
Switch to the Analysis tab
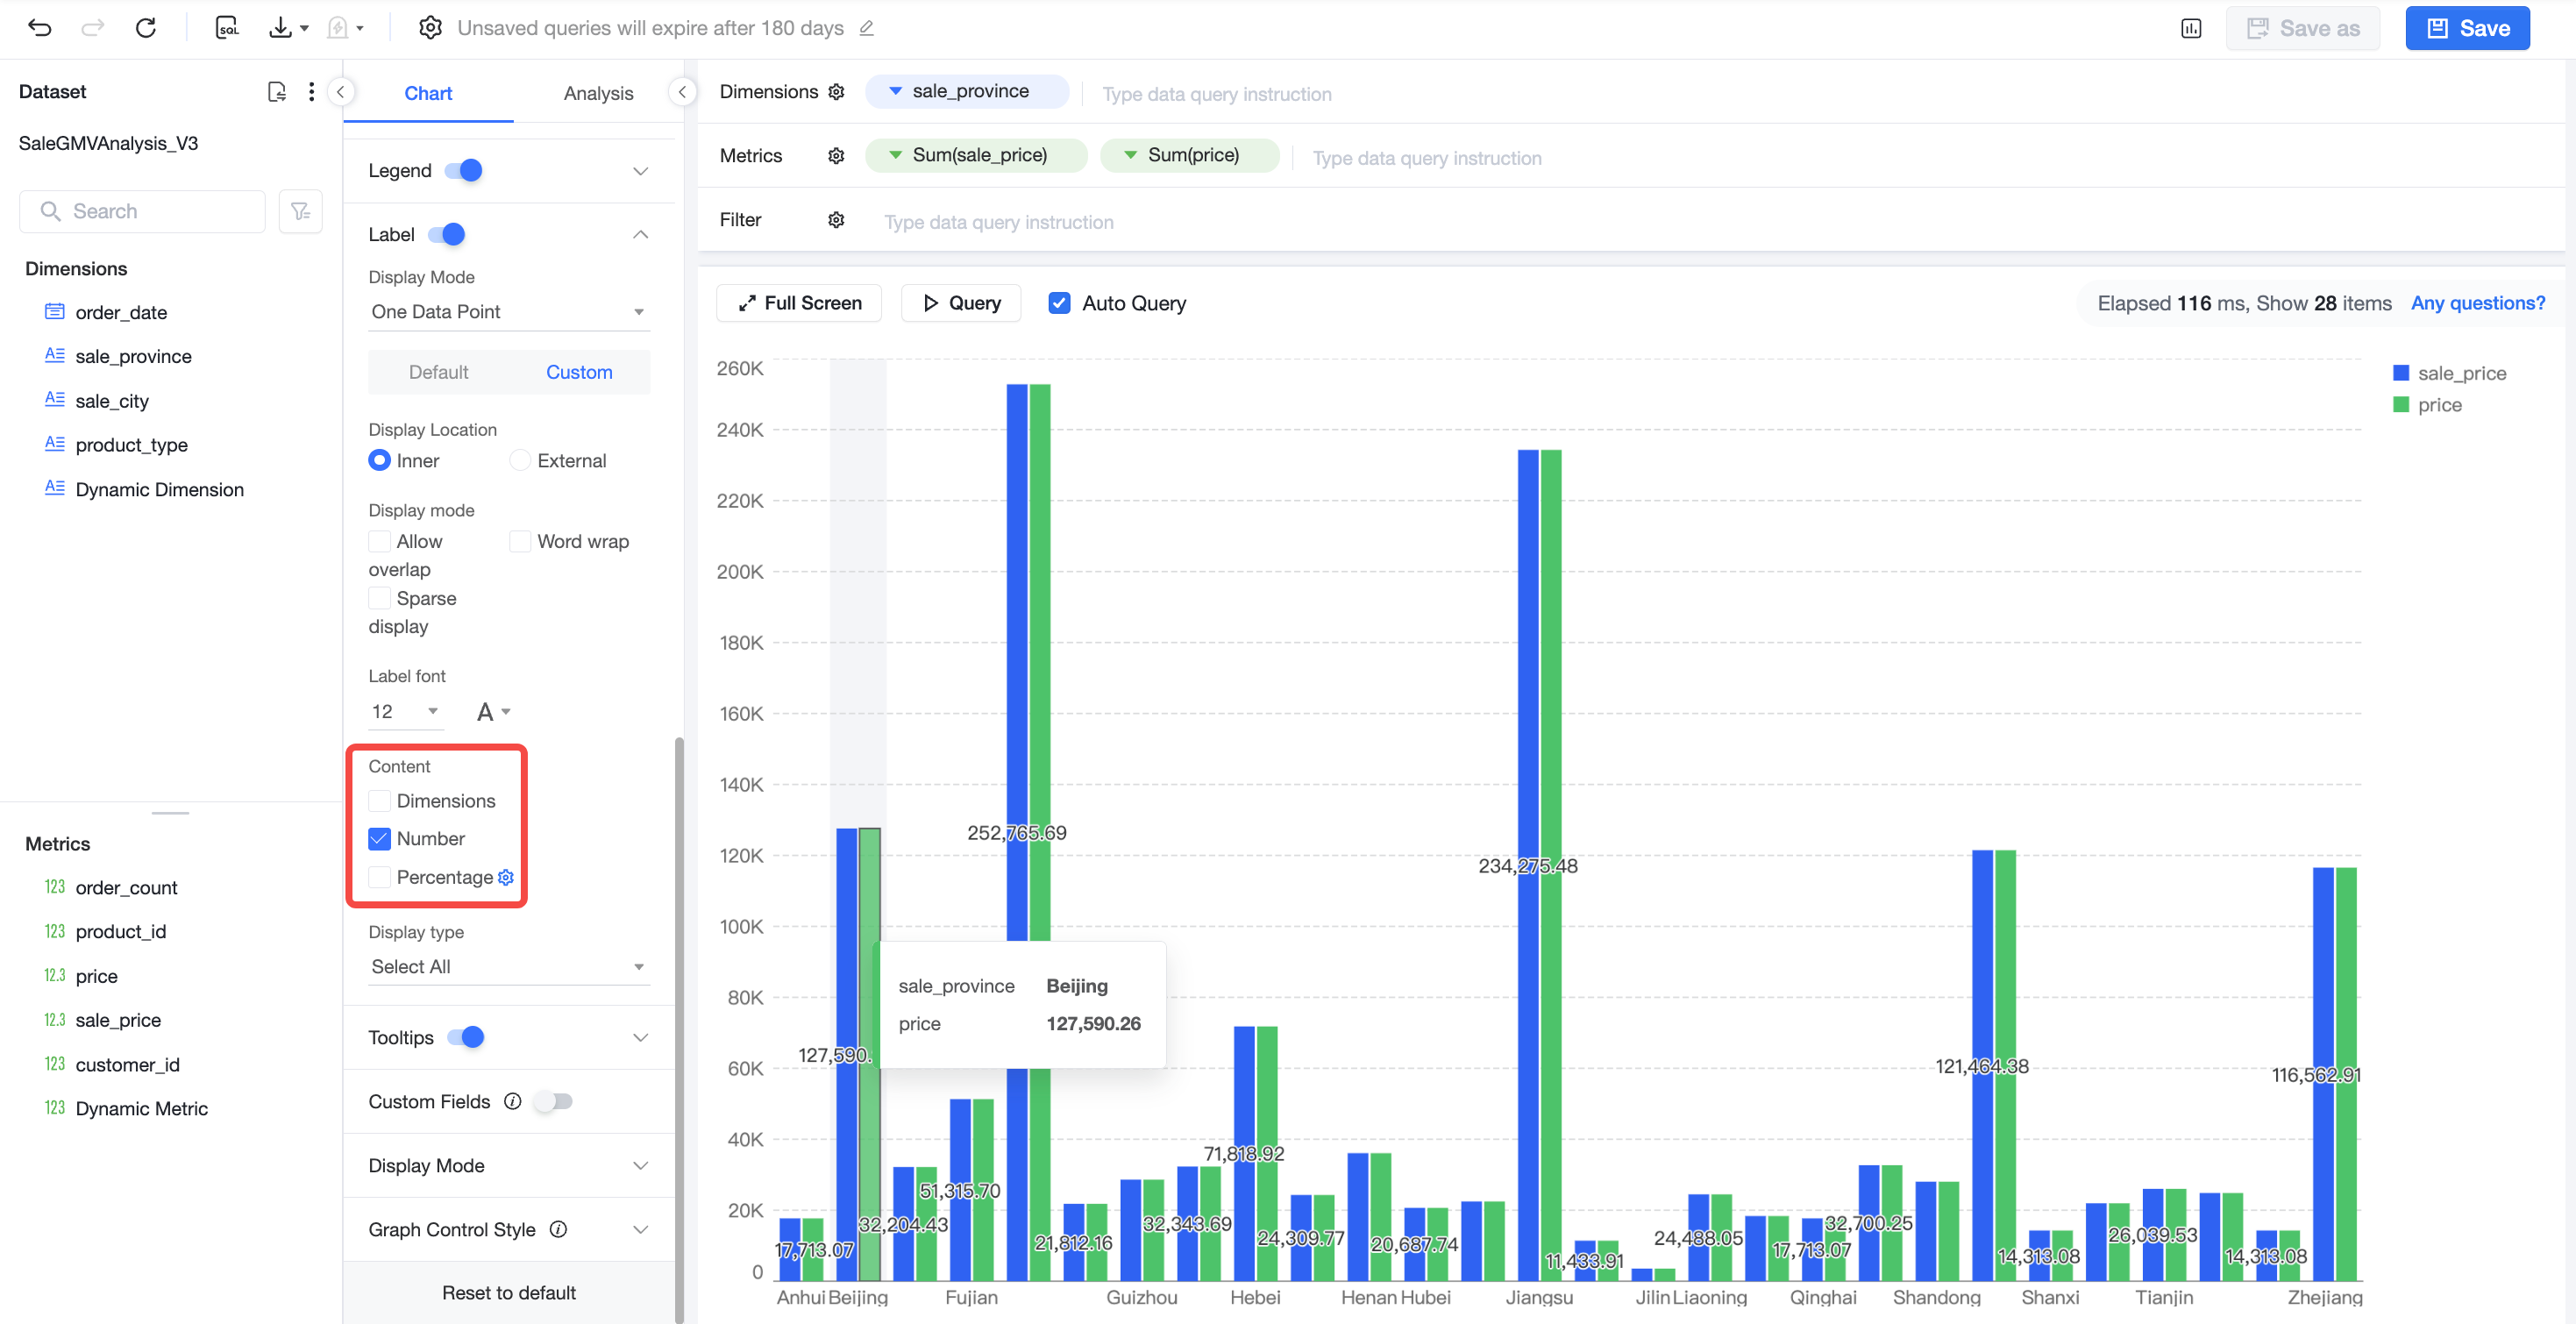(x=598, y=93)
